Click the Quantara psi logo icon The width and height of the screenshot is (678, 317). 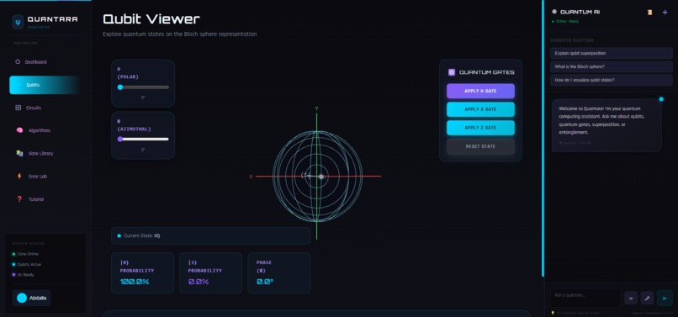coord(18,22)
